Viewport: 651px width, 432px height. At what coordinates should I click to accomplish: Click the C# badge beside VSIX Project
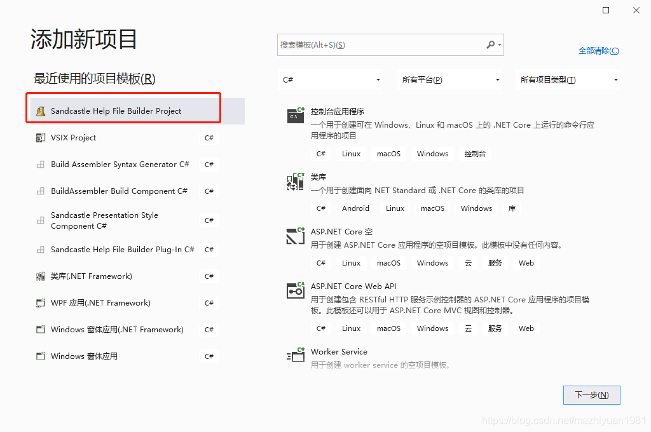pos(209,138)
